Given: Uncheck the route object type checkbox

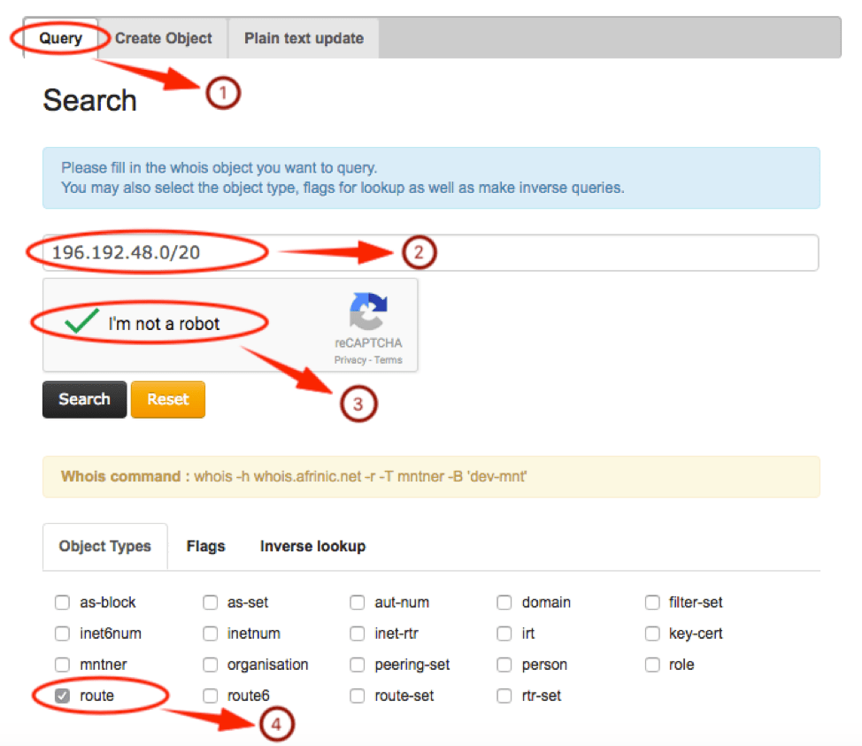Looking at the screenshot, I should (x=62, y=696).
